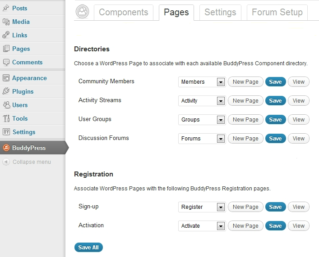Create New Page for User Groups
Viewport: 319px width, 257px height.
point(245,120)
